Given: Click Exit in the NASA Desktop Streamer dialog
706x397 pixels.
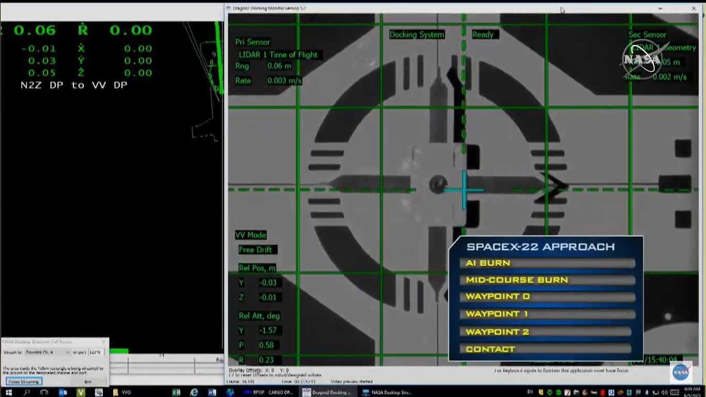Looking at the screenshot, I should click(88, 381).
